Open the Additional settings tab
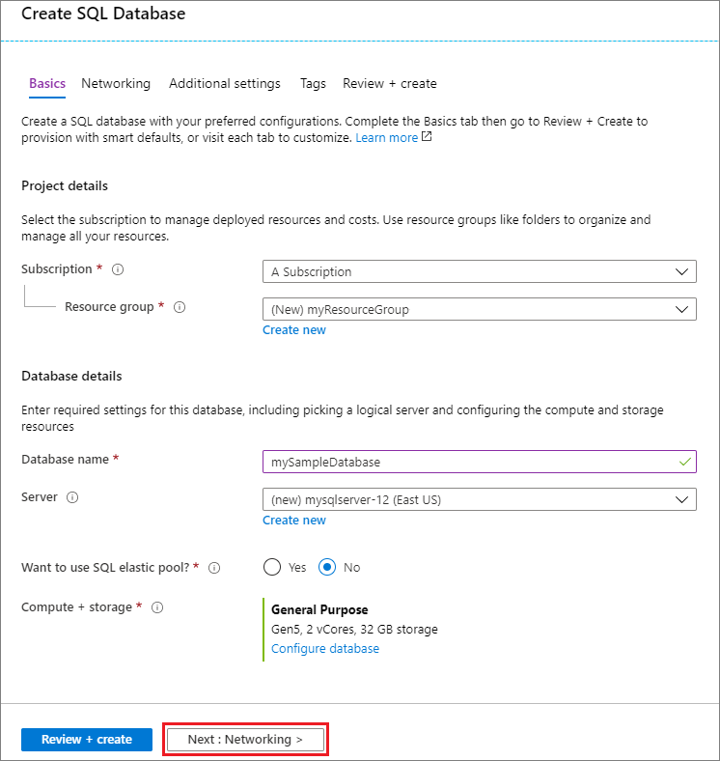 pyautogui.click(x=225, y=84)
